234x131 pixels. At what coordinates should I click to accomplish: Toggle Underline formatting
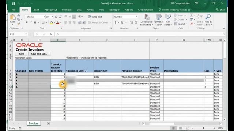pos(35,23)
